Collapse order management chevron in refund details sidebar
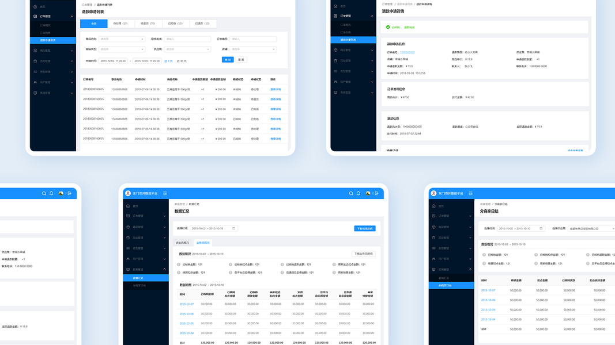The width and height of the screenshot is (615, 345). tap(372, 16)
